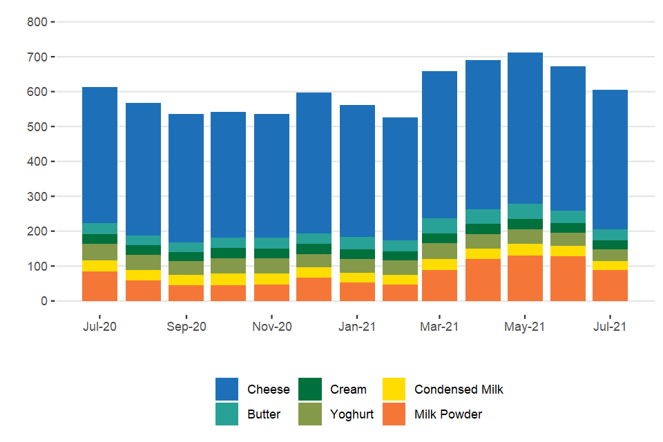Click the blue Cheese legend swatch
The width and height of the screenshot is (663, 442).
(227, 390)
